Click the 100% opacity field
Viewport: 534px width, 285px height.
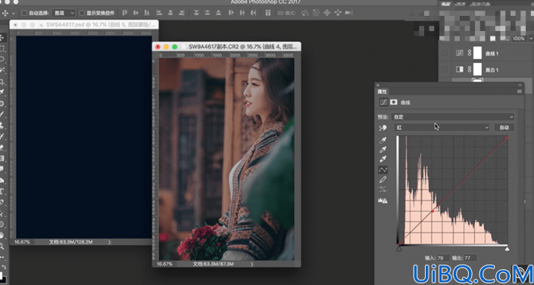519,39
